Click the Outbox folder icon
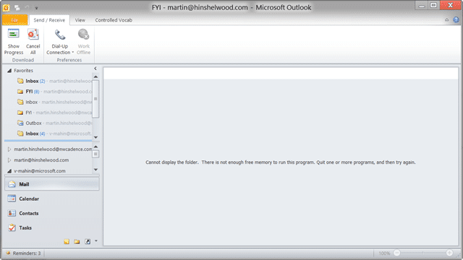Image resolution: width=463 pixels, height=260 pixels. [20, 123]
